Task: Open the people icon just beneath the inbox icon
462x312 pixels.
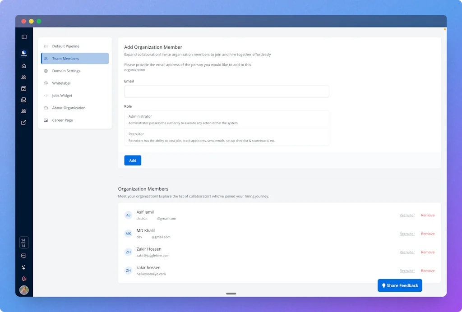Action: (24, 111)
